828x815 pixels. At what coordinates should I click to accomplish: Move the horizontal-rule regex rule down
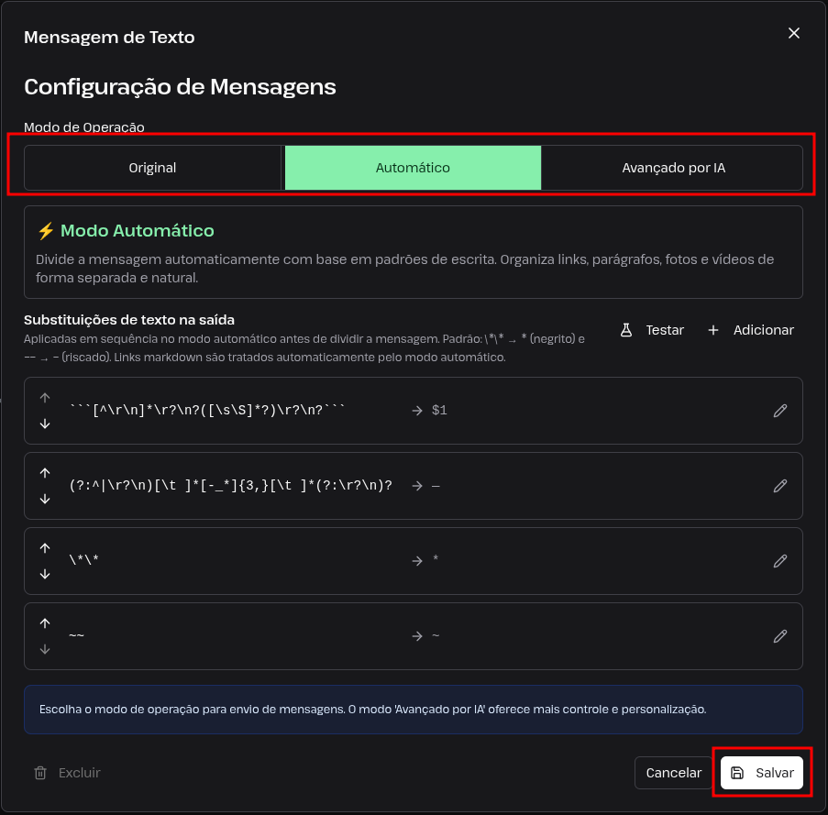pos(45,499)
